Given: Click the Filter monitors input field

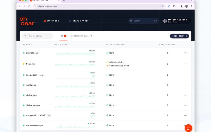Looking at the screenshot, I should pyautogui.click(x=37, y=36).
